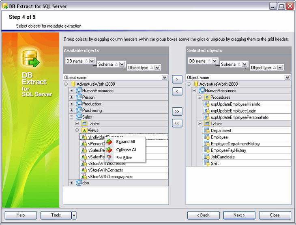Click the Set Filter funnel icon
Screen dimensions: 296x225
[109, 158]
